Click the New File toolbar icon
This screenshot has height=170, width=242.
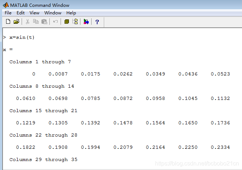(8, 22)
